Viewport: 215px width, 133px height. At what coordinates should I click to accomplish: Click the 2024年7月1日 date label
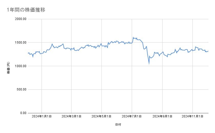132,116
